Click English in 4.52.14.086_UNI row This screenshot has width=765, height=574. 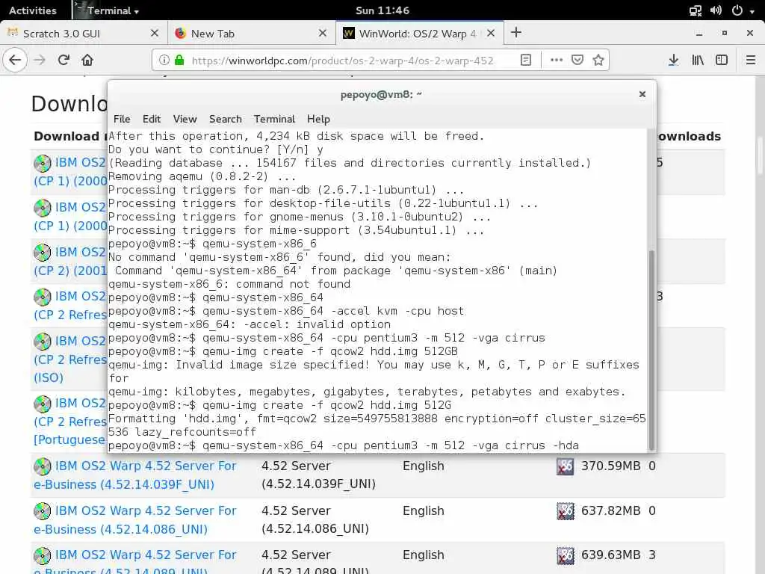[x=423, y=511]
